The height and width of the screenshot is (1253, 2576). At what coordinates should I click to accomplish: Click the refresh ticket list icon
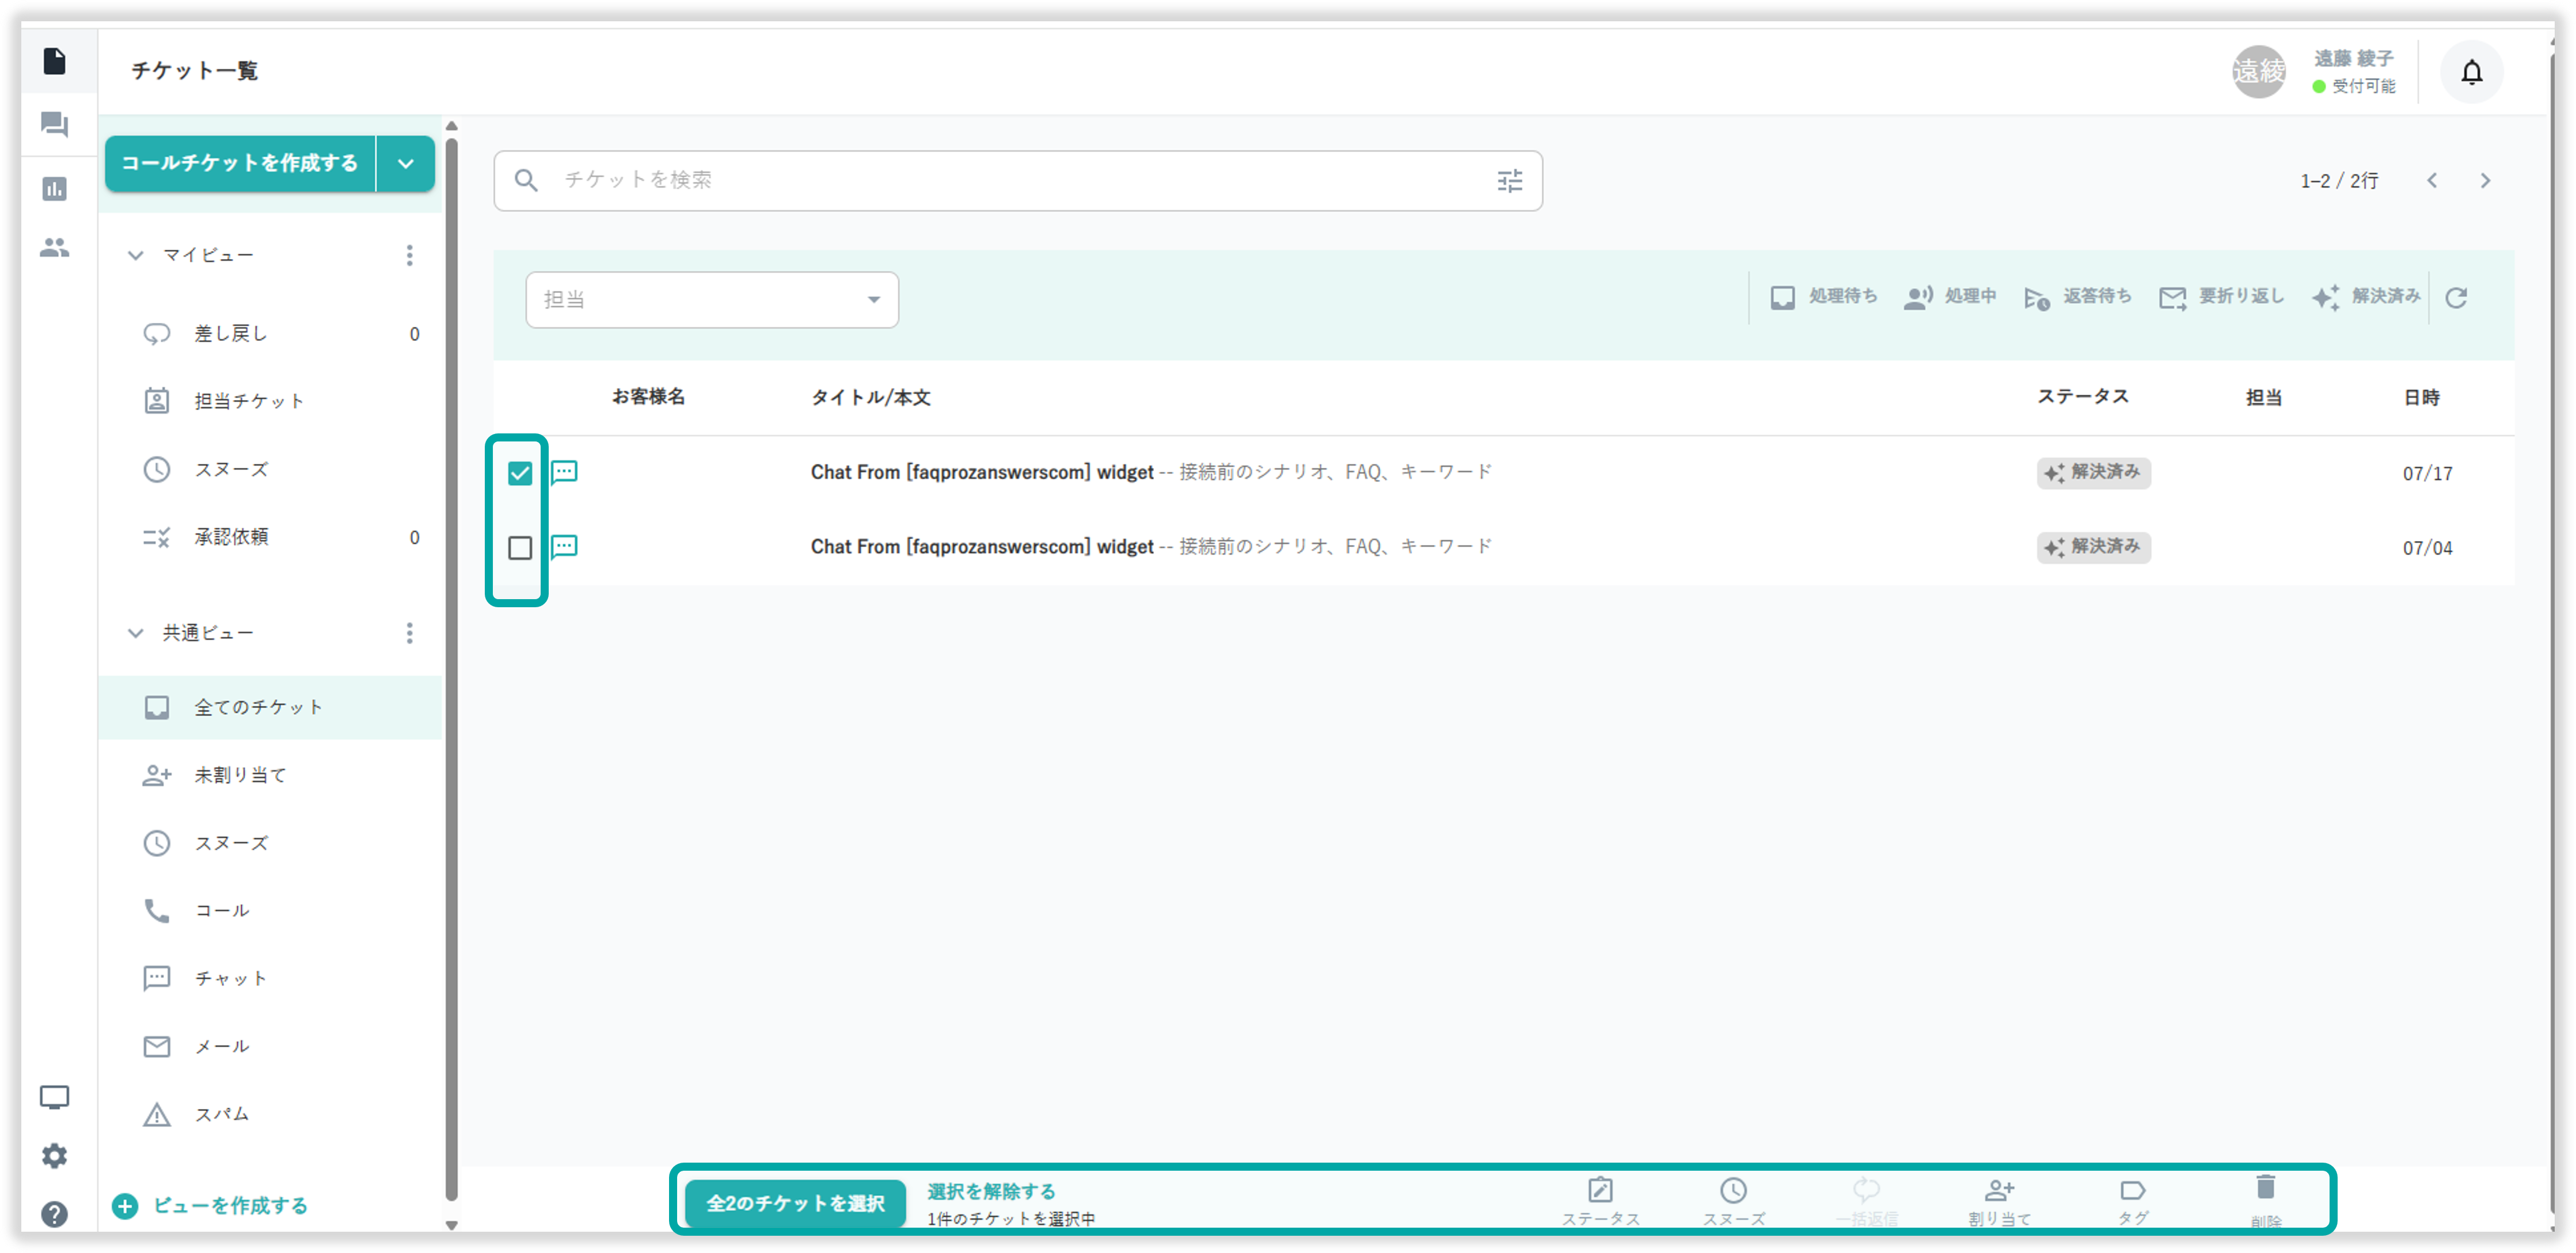(2456, 297)
